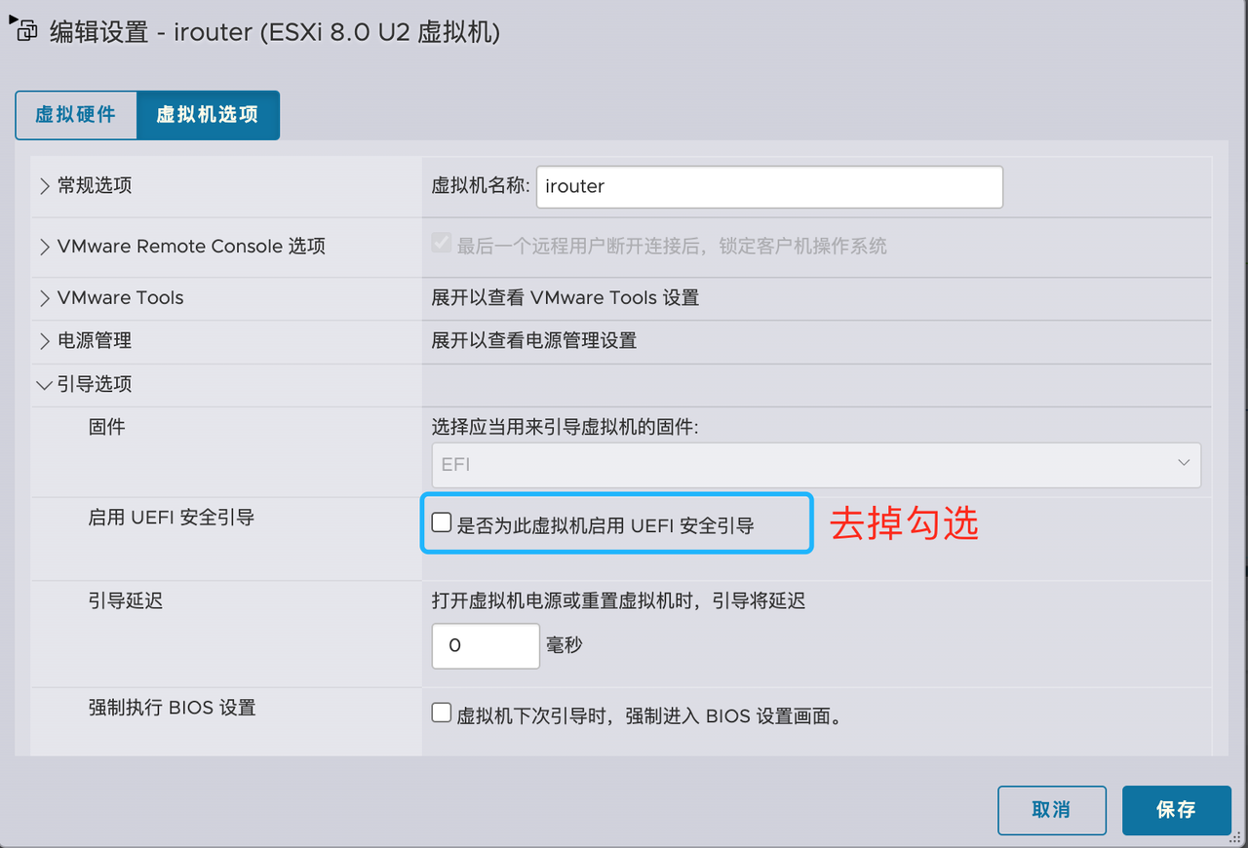Open the EFI firmware dropdown

(x=816, y=465)
